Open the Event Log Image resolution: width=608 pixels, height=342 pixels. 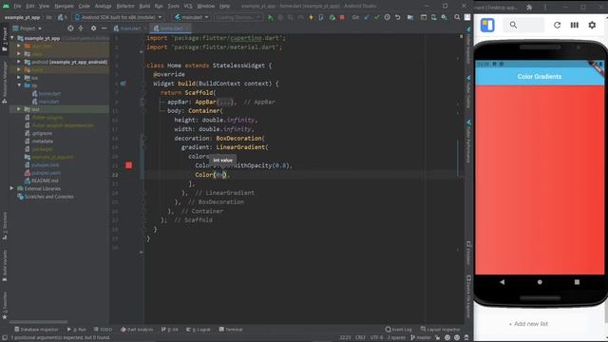pyautogui.click(x=399, y=330)
